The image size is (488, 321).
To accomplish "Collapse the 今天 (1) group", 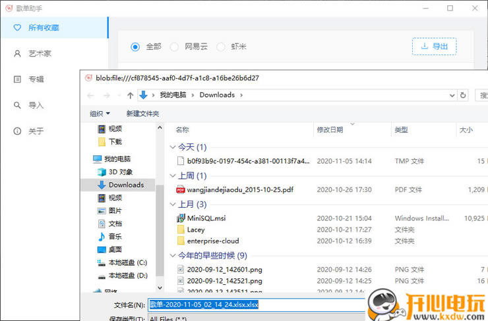I will [172, 147].
